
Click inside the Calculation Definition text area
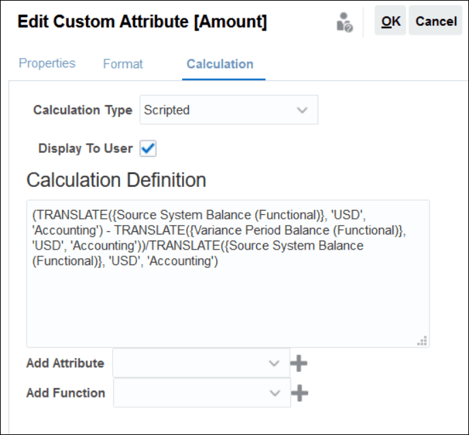click(228, 300)
